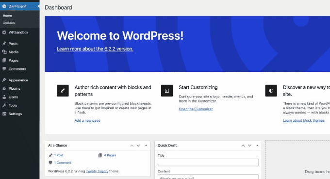Screen dimensions: 330x179
Task: Collapse the Quick Draft panel
Action: [257, 146]
